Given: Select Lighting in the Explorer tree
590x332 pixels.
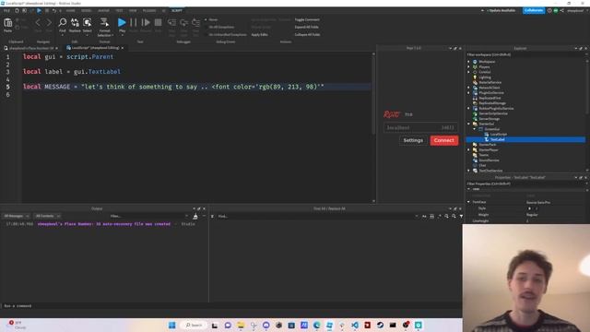Looking at the screenshot, I should click(485, 77).
